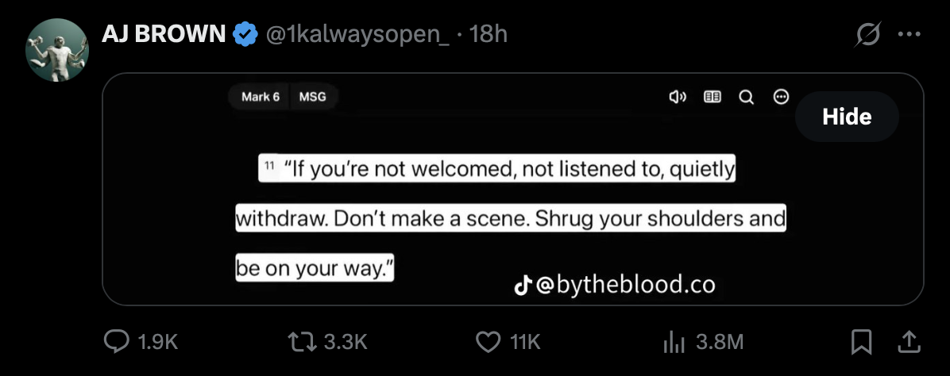Click the Grok slashed-circle icon

click(x=865, y=35)
